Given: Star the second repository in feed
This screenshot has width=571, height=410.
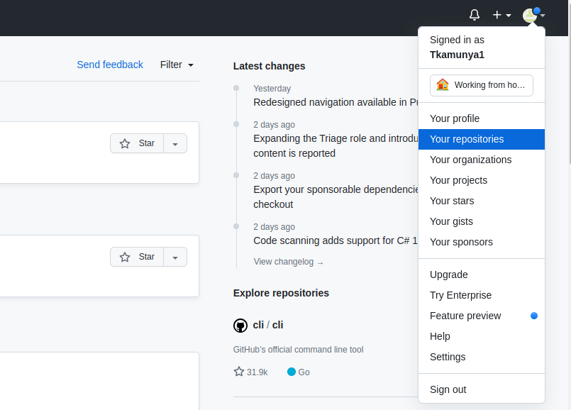Looking at the screenshot, I should point(137,257).
